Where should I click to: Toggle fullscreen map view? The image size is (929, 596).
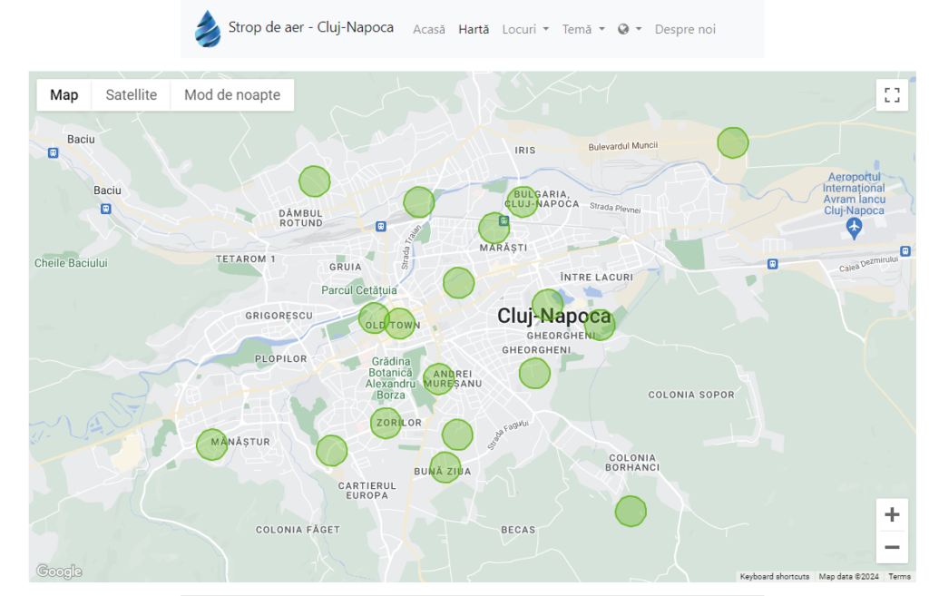click(892, 95)
